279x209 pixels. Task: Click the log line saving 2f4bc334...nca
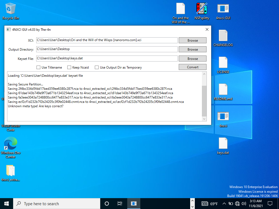90,89
